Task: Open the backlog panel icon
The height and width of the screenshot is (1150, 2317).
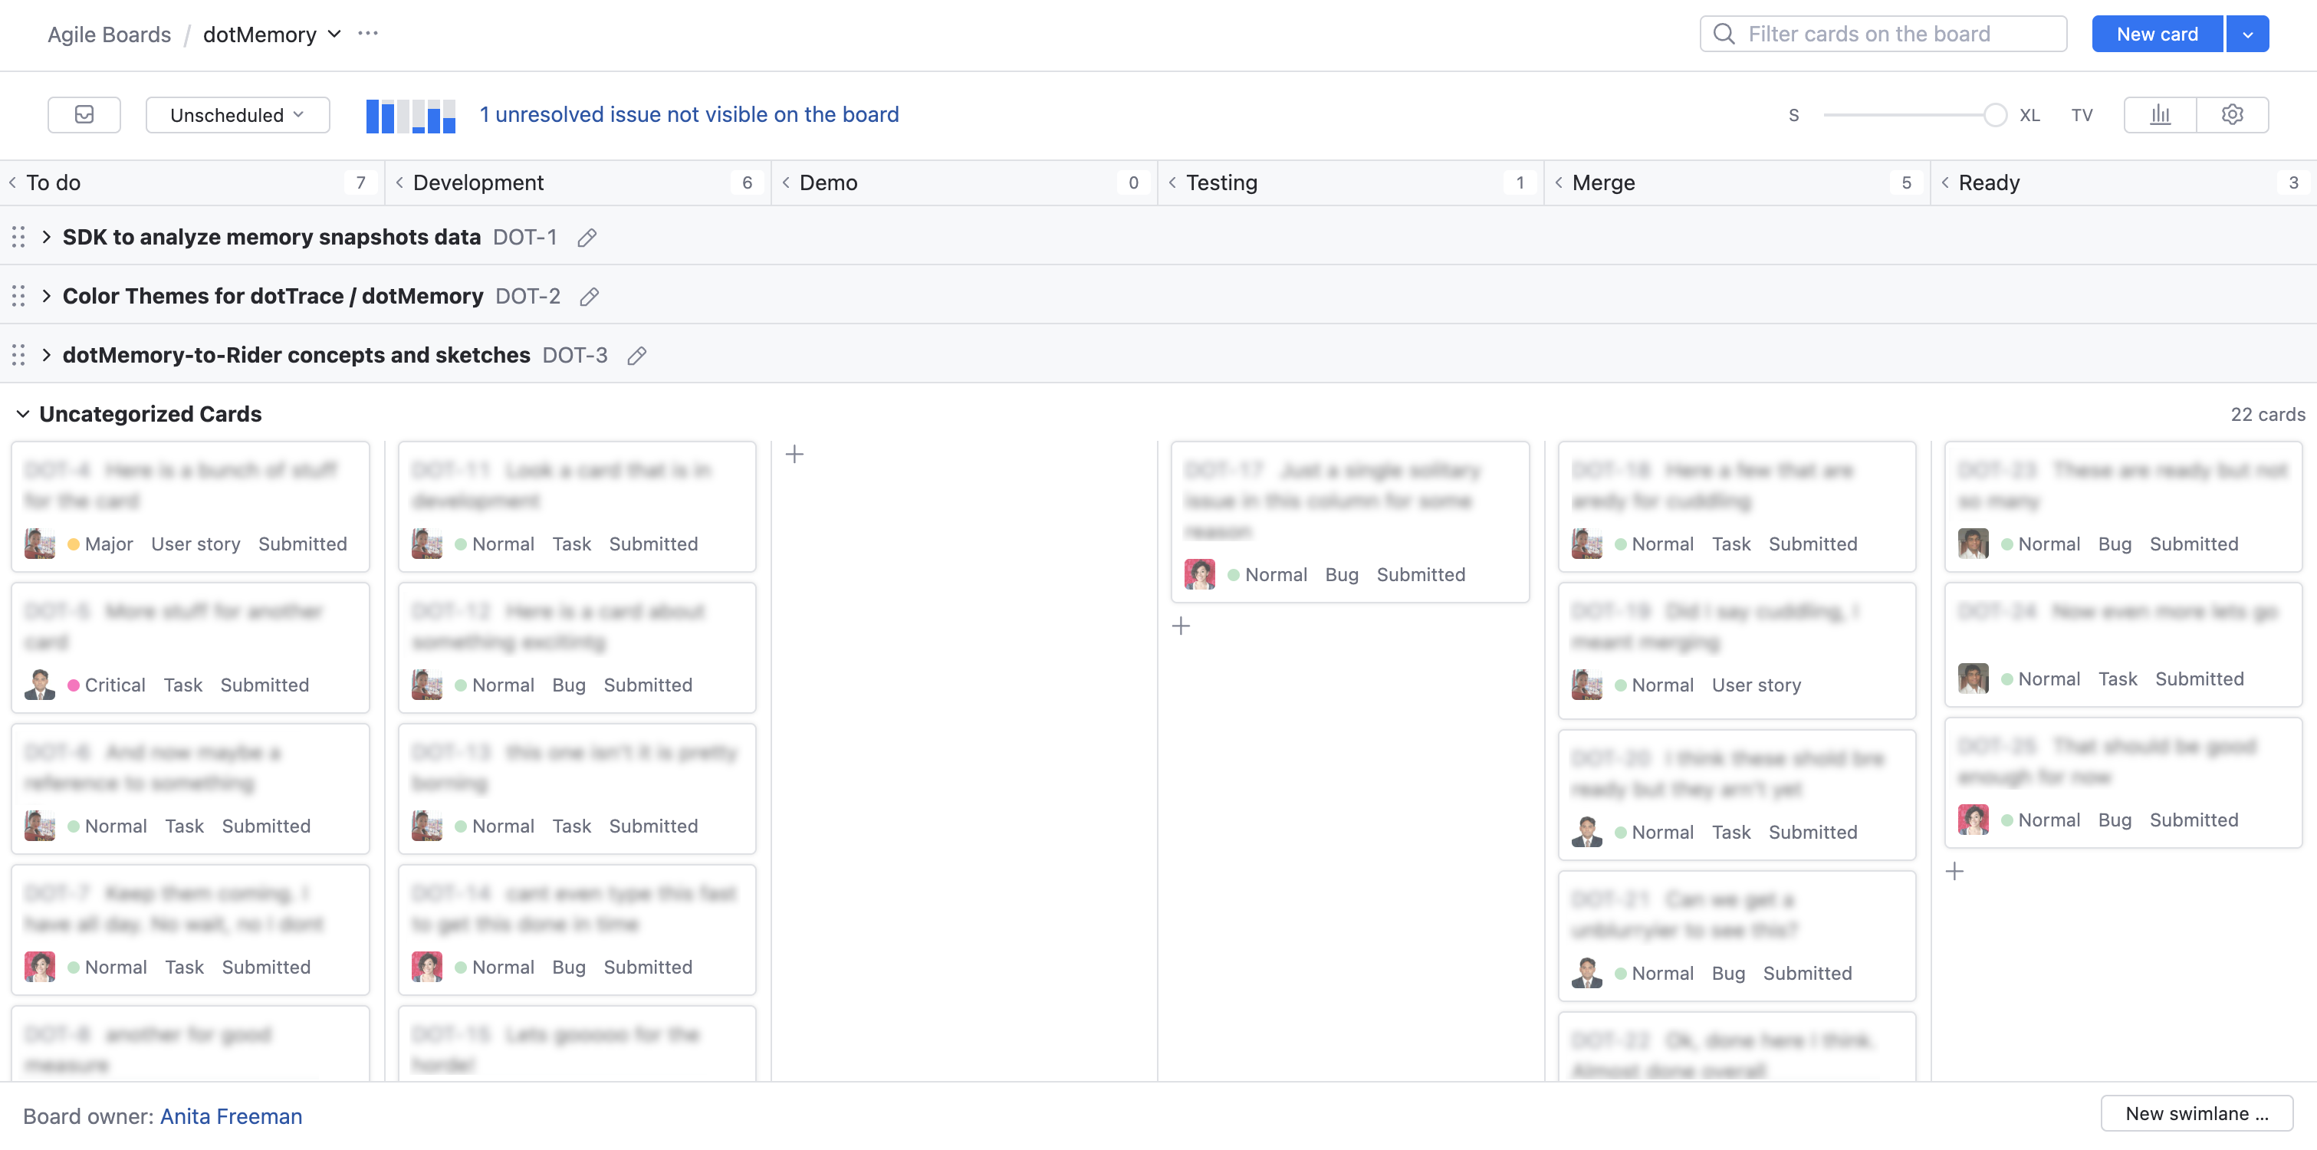Action: click(x=84, y=114)
